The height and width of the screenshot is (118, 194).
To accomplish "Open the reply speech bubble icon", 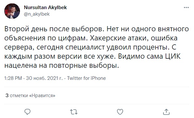I will tap(27, 112).
